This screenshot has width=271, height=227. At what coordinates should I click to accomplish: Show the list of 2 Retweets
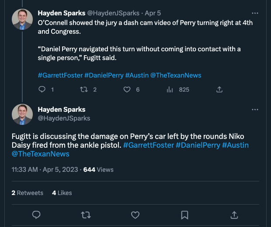(x=28, y=193)
